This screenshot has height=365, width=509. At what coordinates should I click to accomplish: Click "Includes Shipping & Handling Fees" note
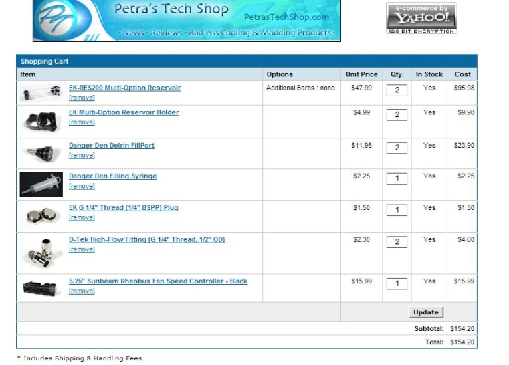click(x=82, y=358)
